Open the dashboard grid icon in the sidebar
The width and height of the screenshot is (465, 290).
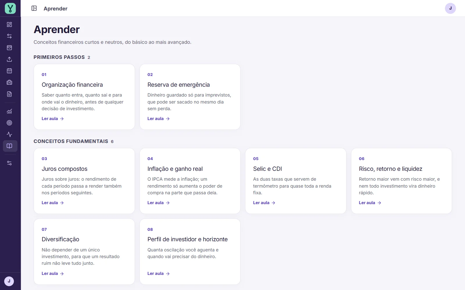point(9,25)
